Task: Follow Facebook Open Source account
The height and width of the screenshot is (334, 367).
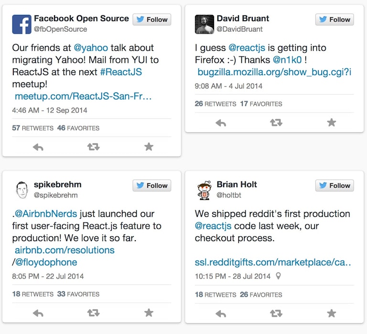Action: tap(151, 20)
